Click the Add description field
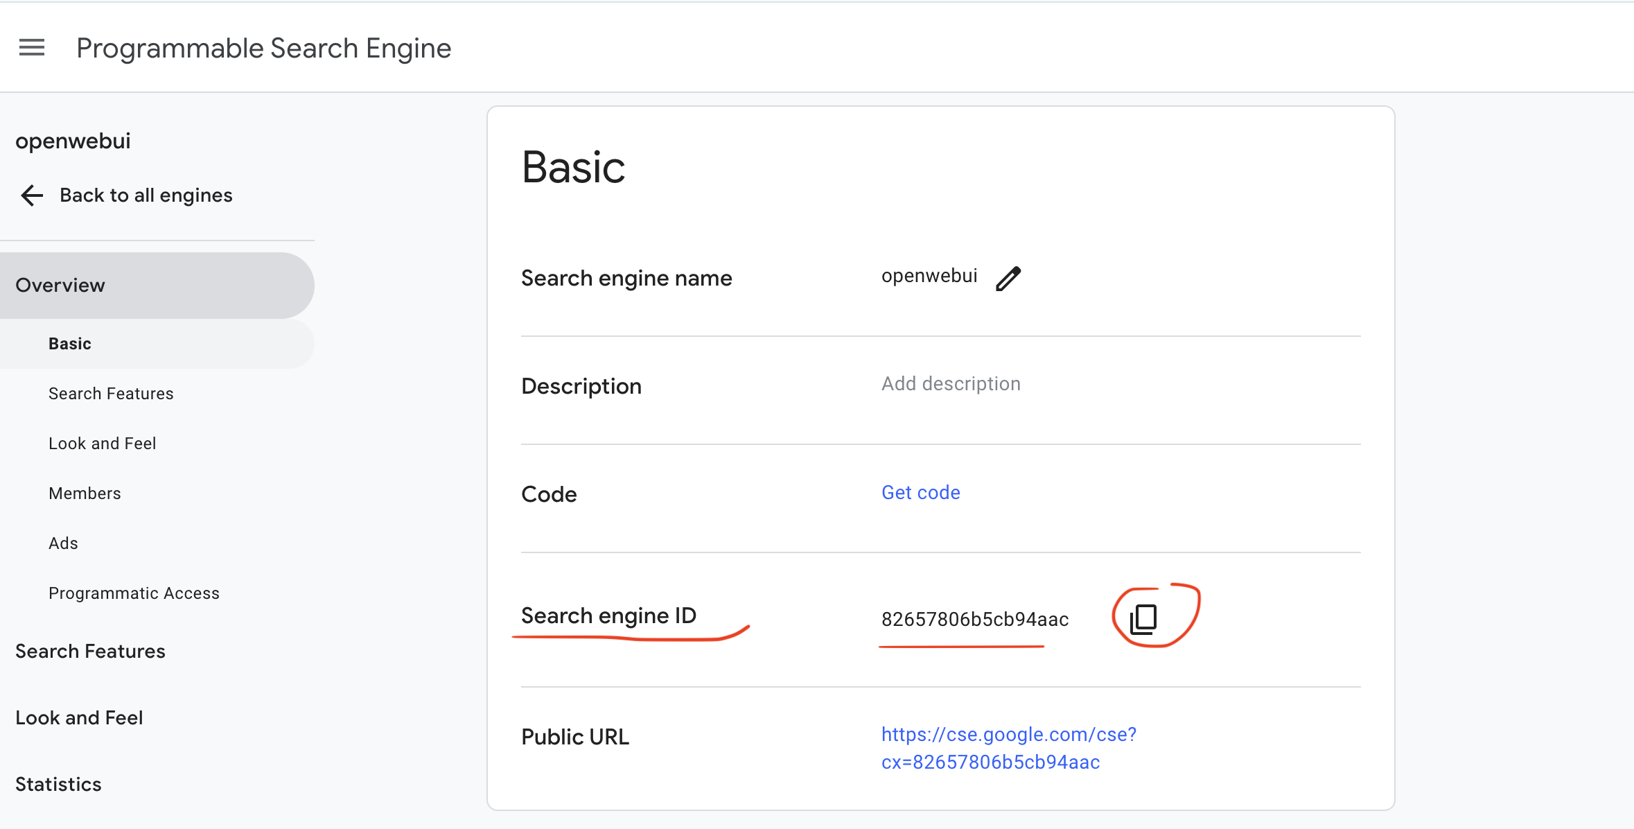 click(951, 384)
